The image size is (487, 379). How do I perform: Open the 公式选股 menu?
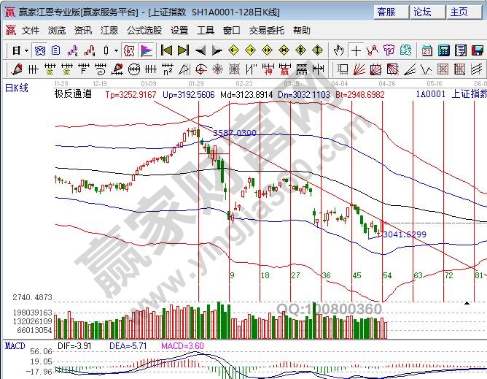click(144, 31)
